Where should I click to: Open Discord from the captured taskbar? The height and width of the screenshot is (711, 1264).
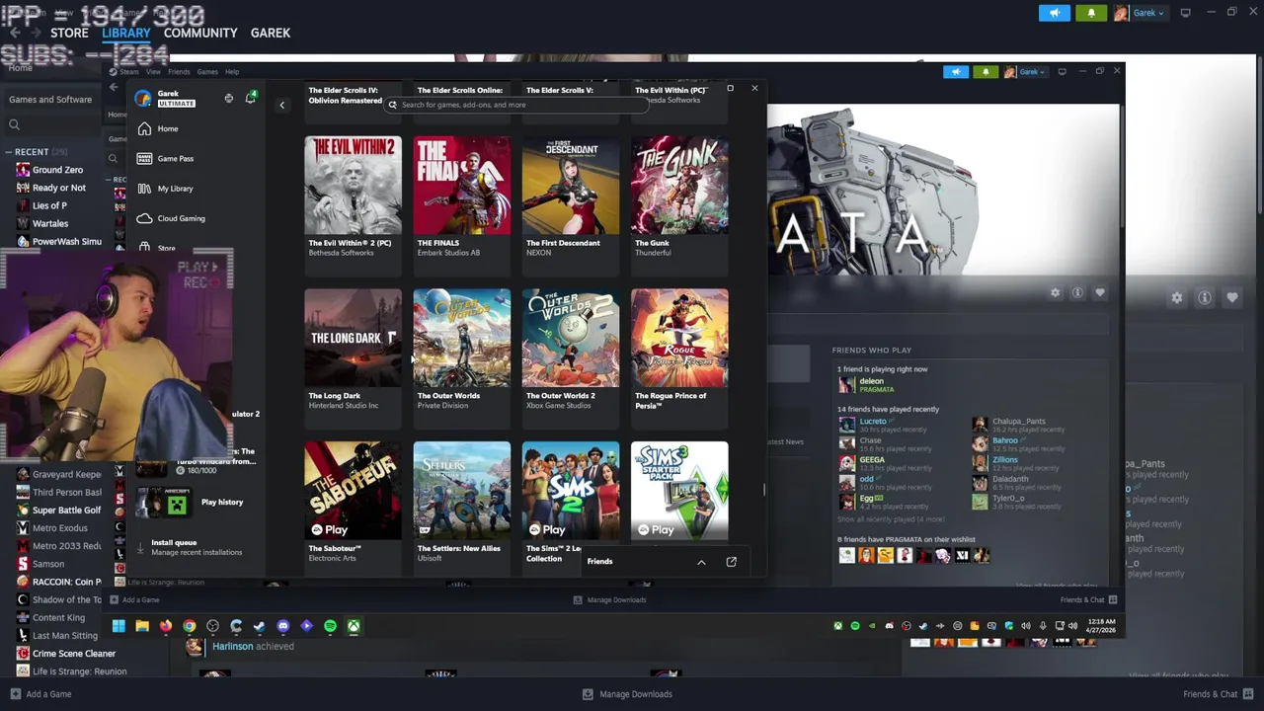click(x=283, y=626)
